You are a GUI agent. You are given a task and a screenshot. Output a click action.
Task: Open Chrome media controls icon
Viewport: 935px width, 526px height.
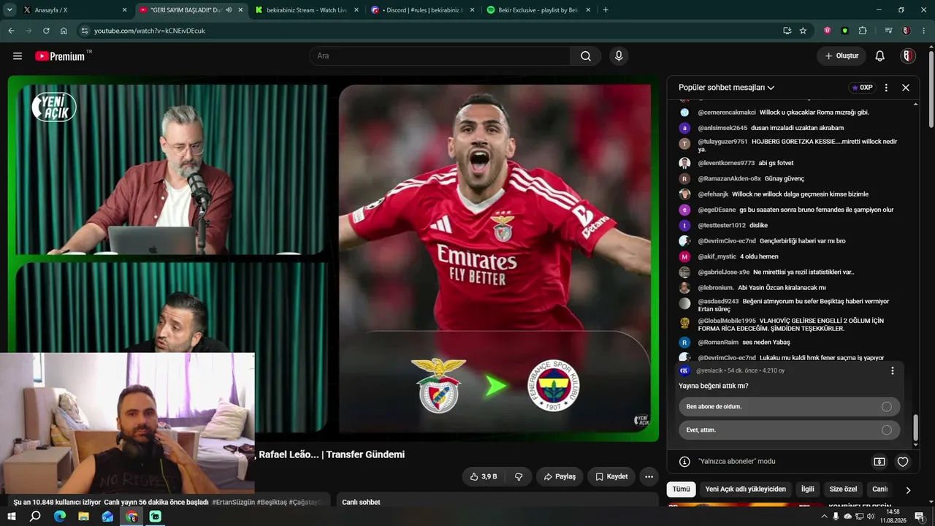888,31
